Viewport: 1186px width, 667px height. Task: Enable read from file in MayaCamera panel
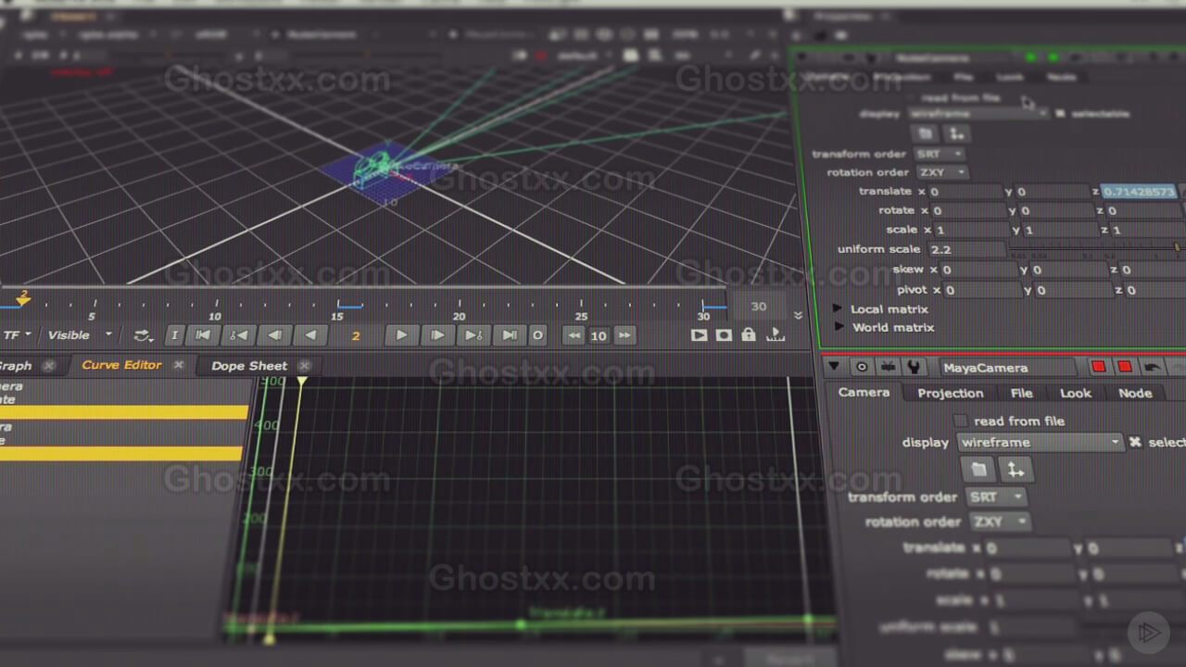(x=961, y=421)
